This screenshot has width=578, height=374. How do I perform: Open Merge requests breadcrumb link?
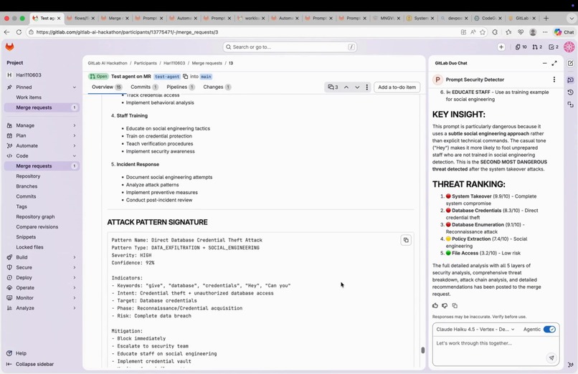(x=207, y=63)
